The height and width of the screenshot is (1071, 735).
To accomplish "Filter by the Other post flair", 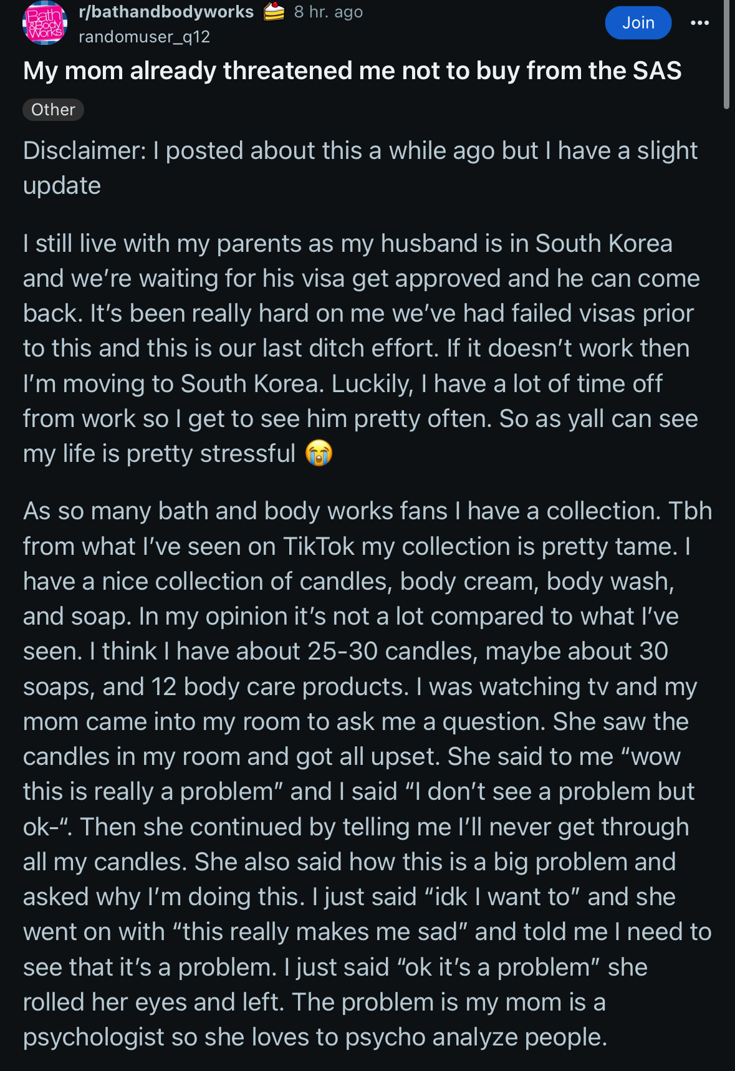I will [x=53, y=110].
